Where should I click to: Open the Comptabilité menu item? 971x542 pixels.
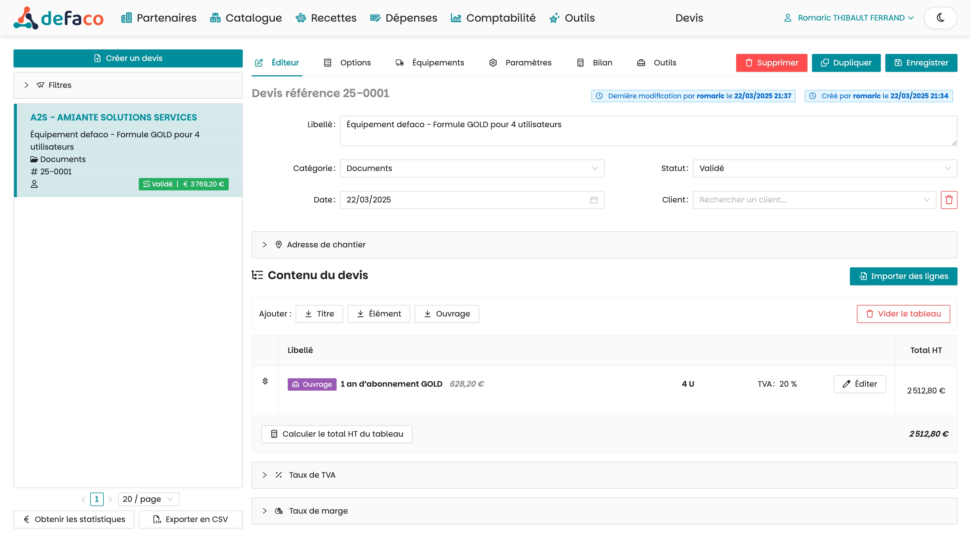click(x=493, y=18)
